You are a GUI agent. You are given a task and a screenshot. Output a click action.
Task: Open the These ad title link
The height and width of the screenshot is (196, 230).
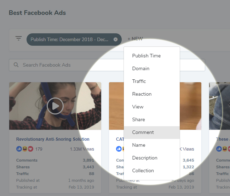click(x=223, y=139)
